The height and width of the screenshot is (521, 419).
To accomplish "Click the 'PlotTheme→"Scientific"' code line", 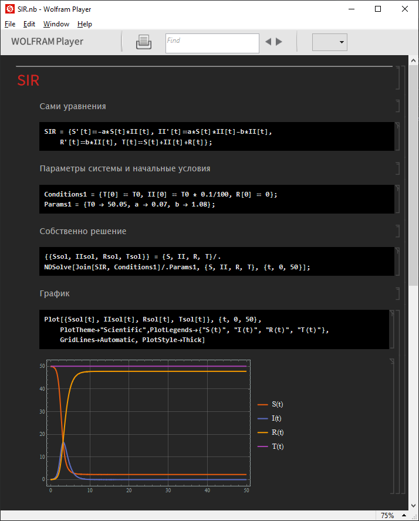I will (194, 330).
